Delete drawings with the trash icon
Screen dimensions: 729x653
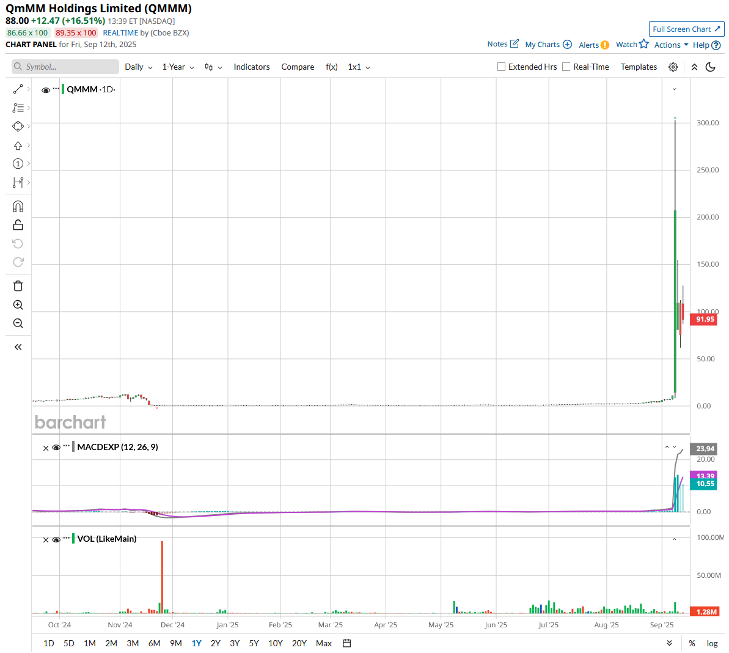18,286
